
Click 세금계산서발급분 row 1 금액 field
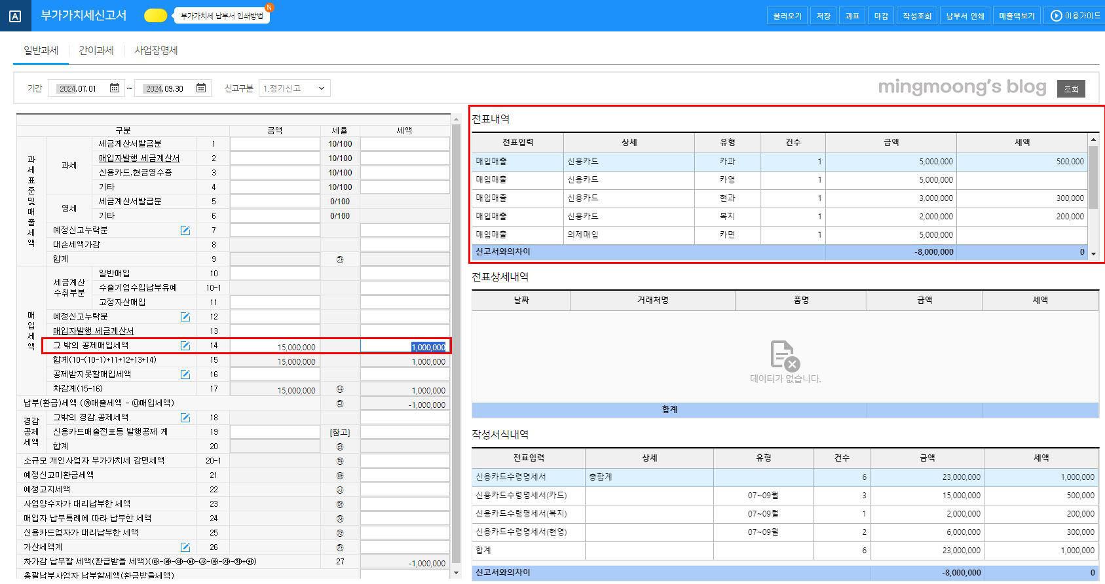pos(274,144)
